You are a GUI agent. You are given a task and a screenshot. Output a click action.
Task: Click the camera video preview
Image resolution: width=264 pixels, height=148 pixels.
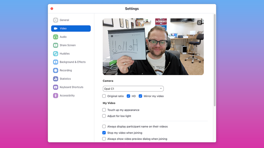153,47
